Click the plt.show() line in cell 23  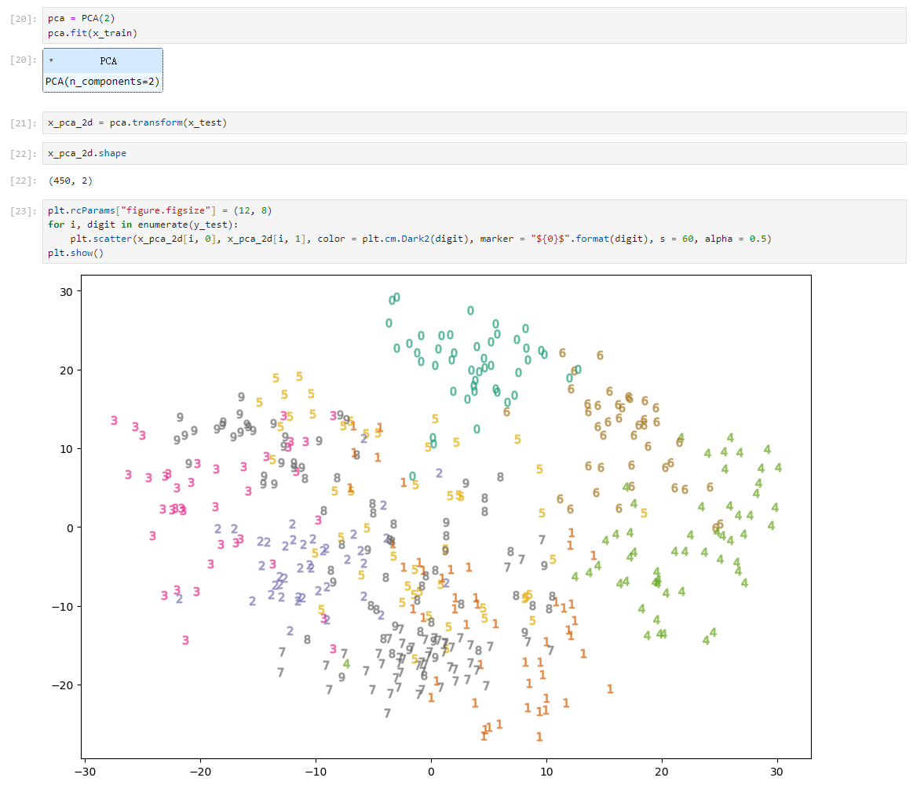click(x=75, y=254)
